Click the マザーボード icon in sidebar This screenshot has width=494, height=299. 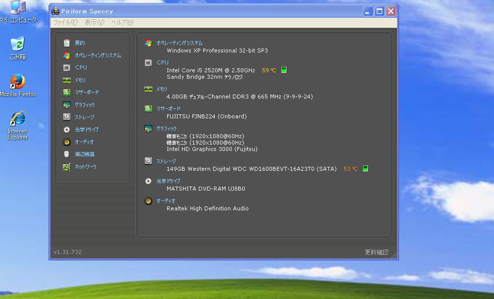pyautogui.click(x=66, y=93)
